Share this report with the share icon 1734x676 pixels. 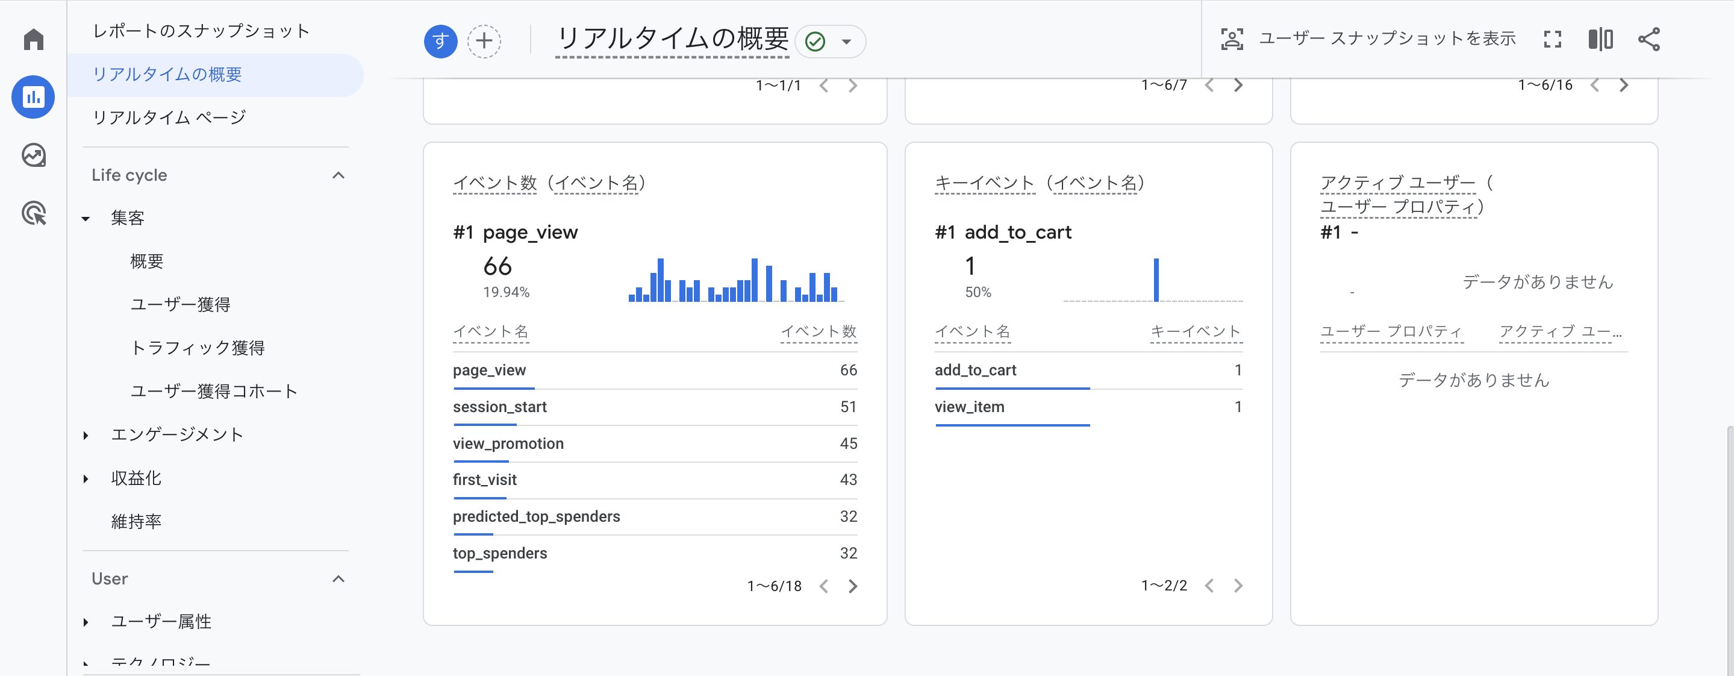1649,39
